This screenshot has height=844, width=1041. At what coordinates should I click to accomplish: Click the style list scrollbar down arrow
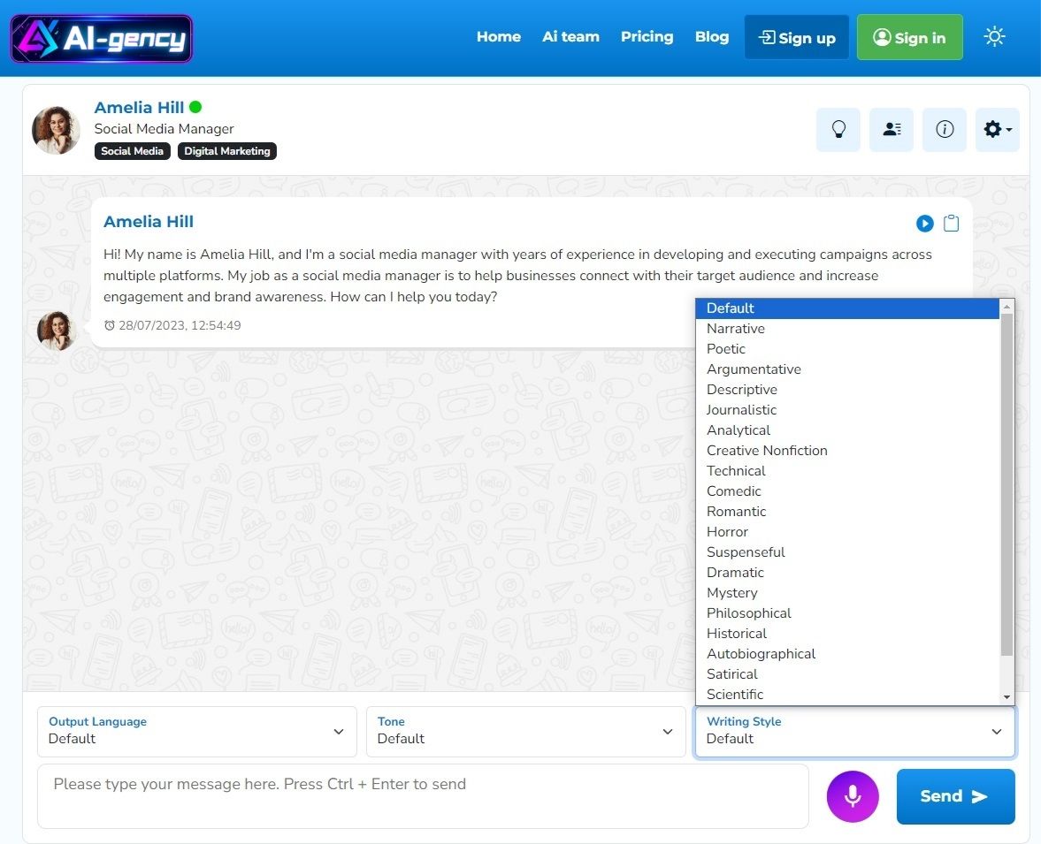click(1007, 697)
